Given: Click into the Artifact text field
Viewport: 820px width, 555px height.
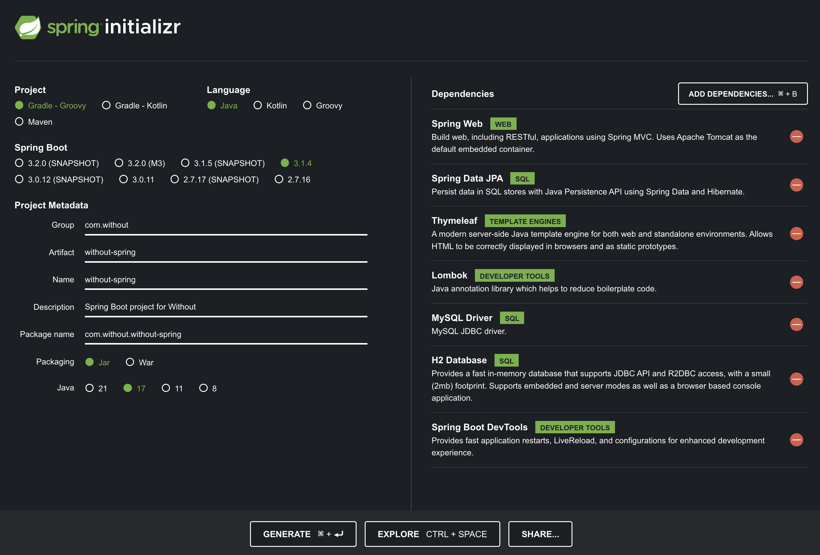Looking at the screenshot, I should [x=226, y=252].
